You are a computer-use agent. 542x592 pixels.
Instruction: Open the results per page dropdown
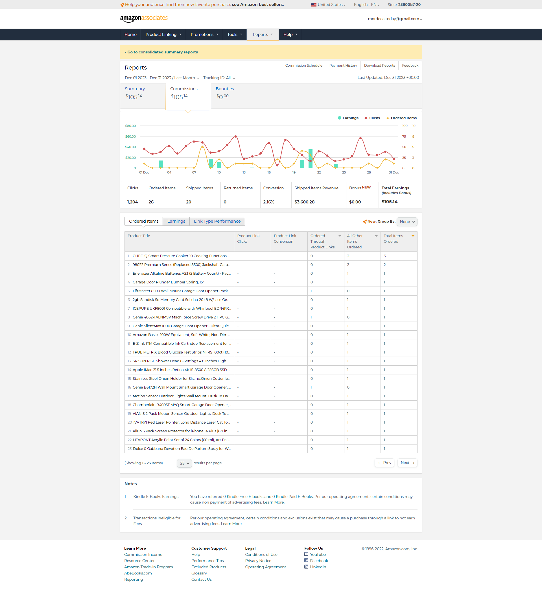184,463
